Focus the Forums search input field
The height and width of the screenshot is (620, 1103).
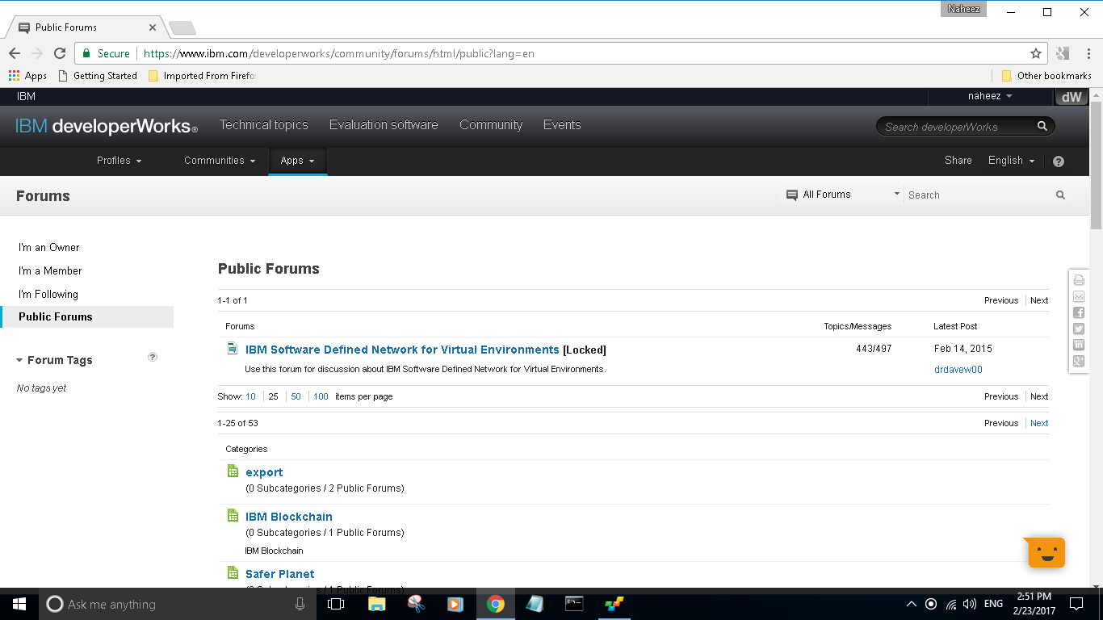click(x=979, y=195)
